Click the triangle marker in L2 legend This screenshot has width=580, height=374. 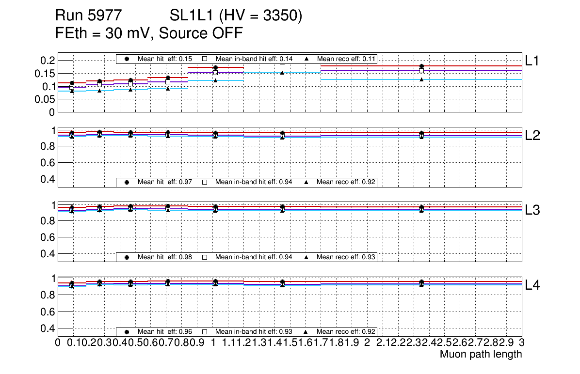[306, 182]
